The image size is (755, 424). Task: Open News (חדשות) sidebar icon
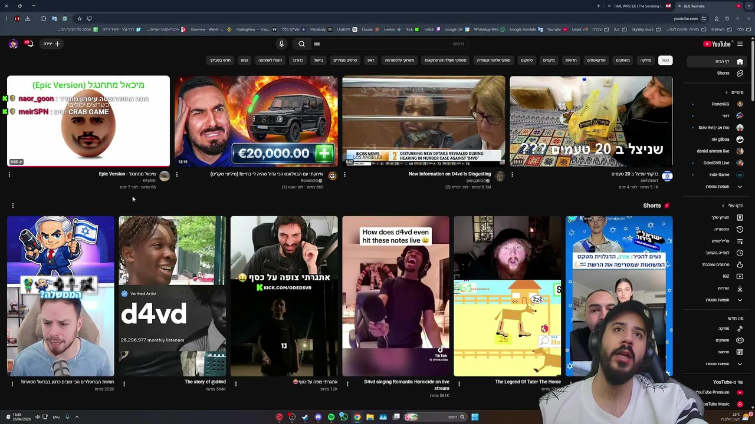tap(740, 352)
